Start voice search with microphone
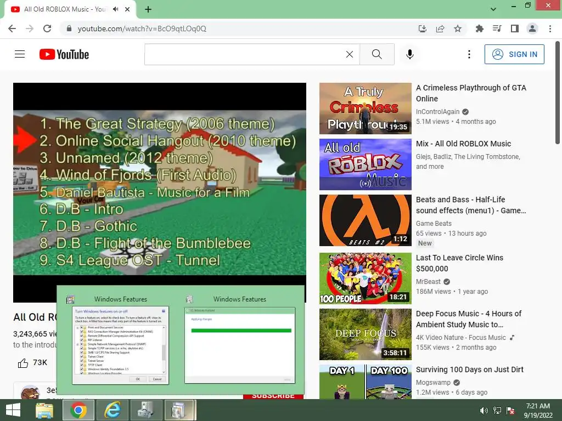The width and height of the screenshot is (562, 421). tap(410, 54)
